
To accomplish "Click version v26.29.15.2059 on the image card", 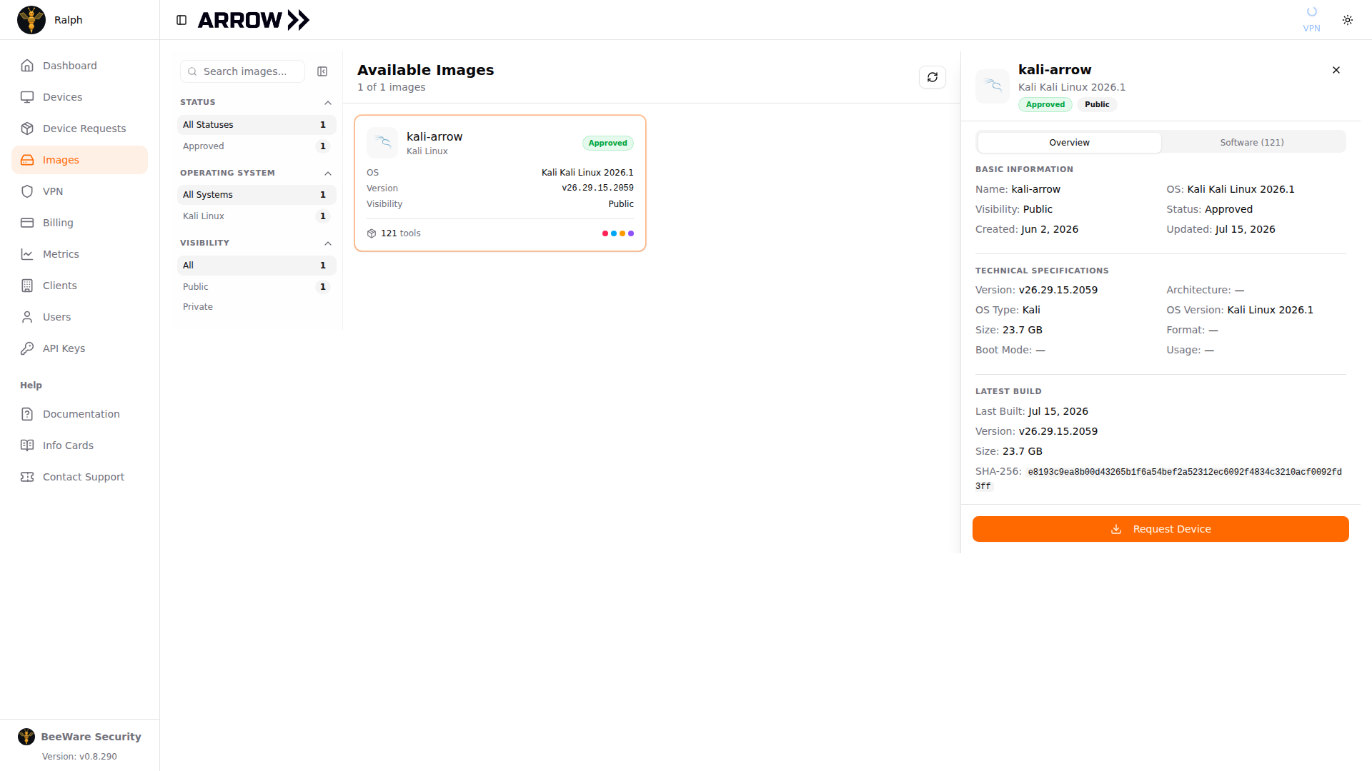I will click(597, 188).
